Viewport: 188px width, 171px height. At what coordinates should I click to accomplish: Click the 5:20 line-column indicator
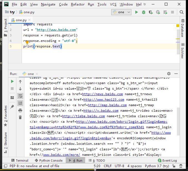click(x=97, y=166)
